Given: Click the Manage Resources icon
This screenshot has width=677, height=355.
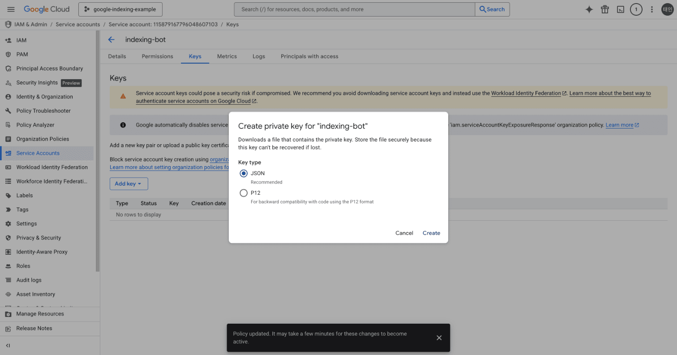Looking at the screenshot, I should click(8, 314).
